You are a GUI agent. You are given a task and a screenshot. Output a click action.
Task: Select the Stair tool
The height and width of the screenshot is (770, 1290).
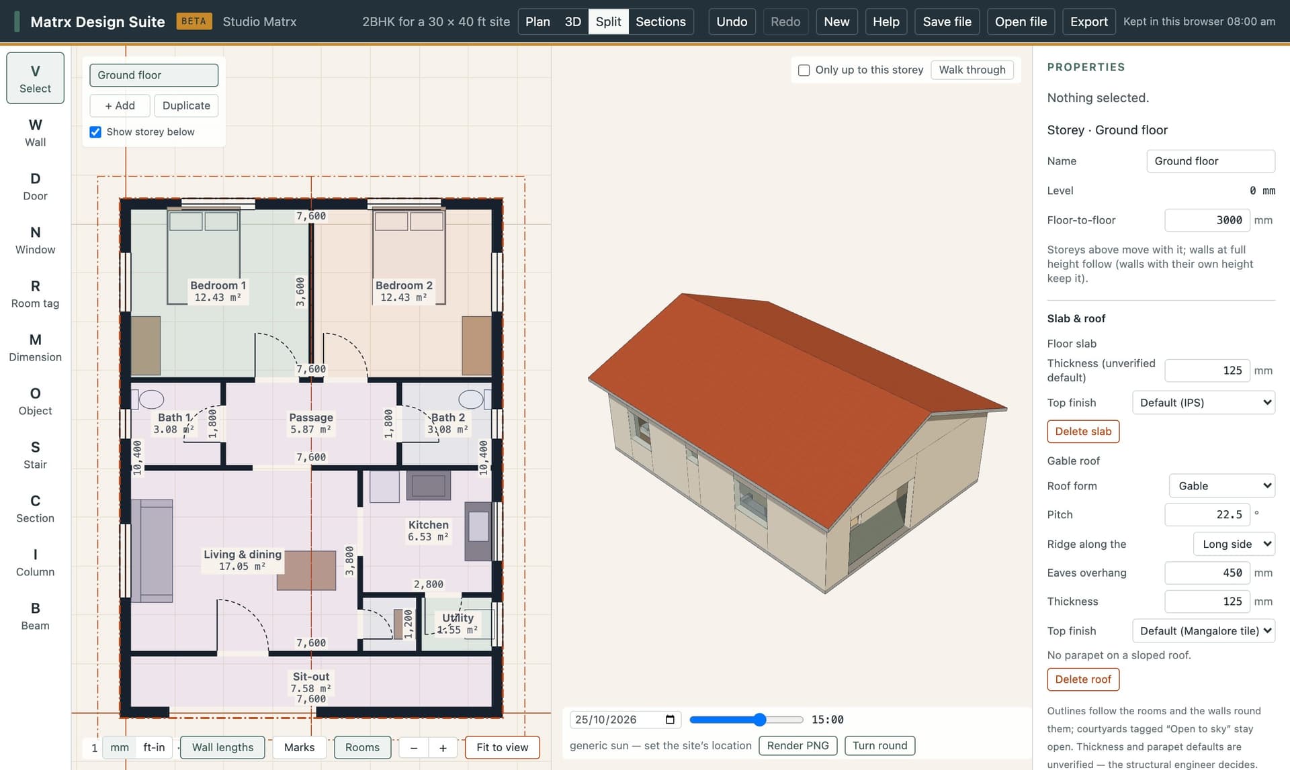pyautogui.click(x=35, y=454)
